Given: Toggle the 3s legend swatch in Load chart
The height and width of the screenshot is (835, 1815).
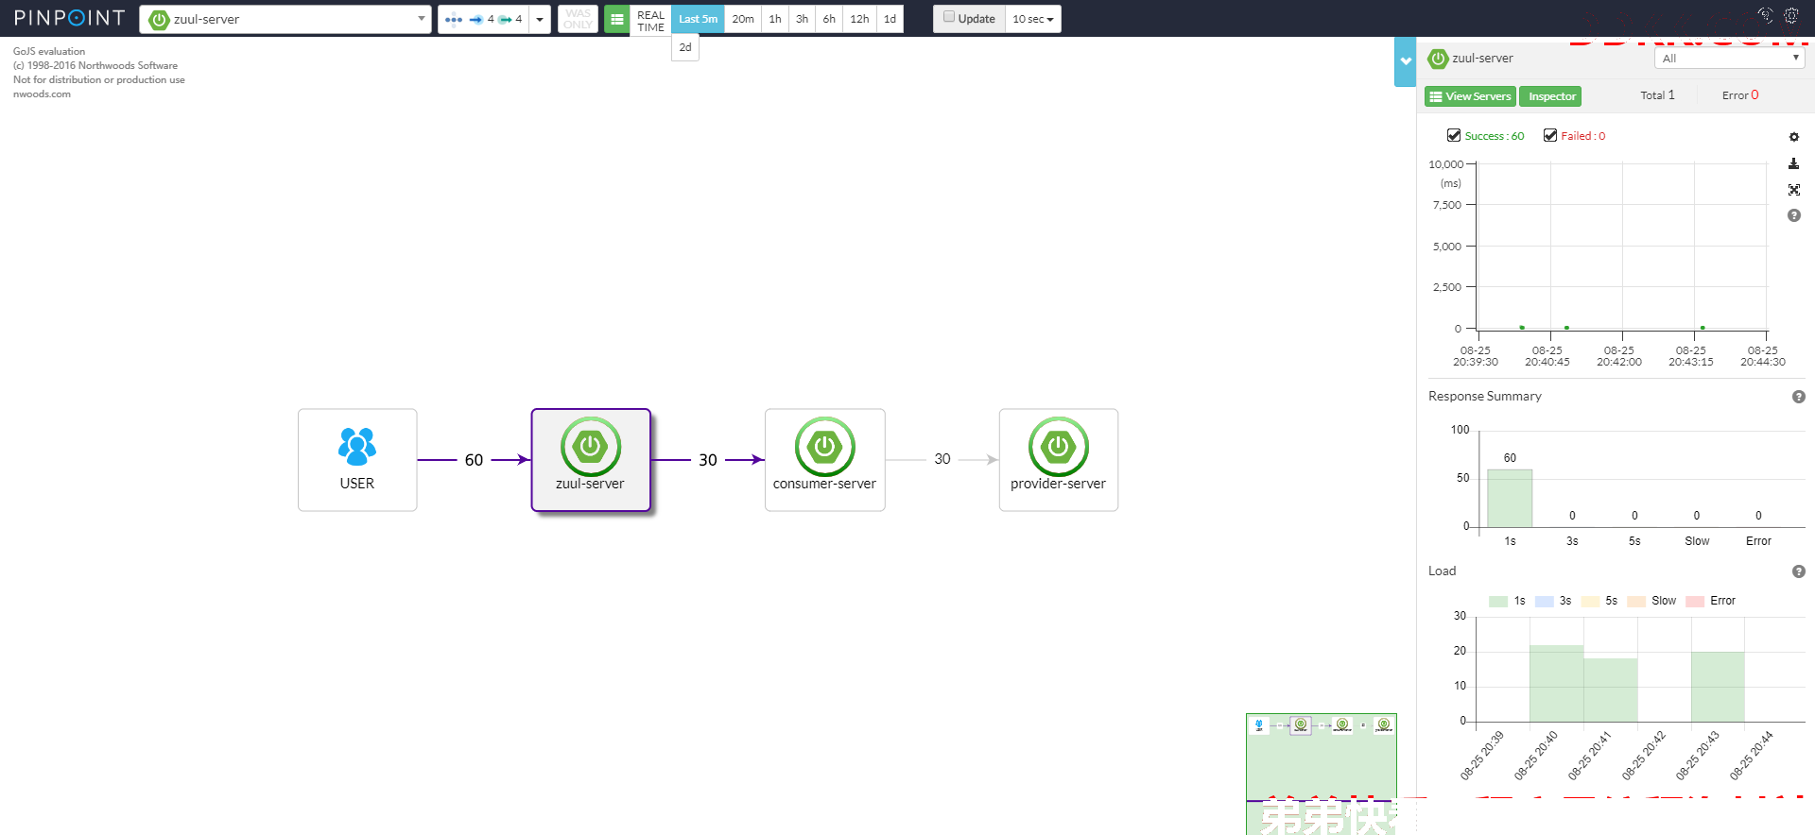Looking at the screenshot, I should (x=1544, y=602).
